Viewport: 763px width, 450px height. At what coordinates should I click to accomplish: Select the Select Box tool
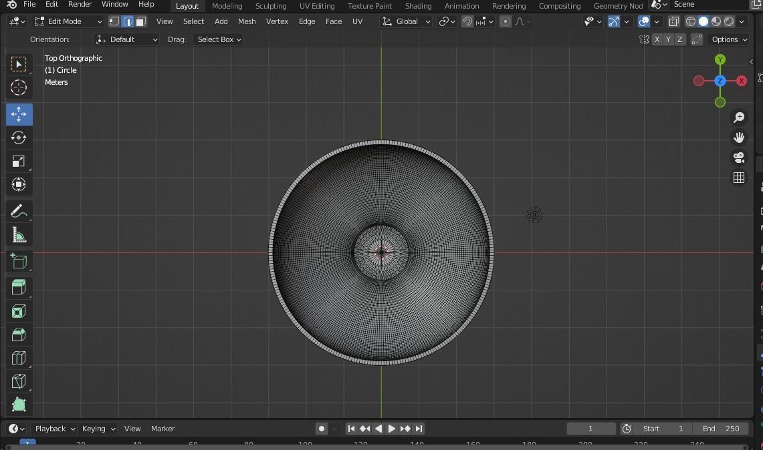click(19, 64)
